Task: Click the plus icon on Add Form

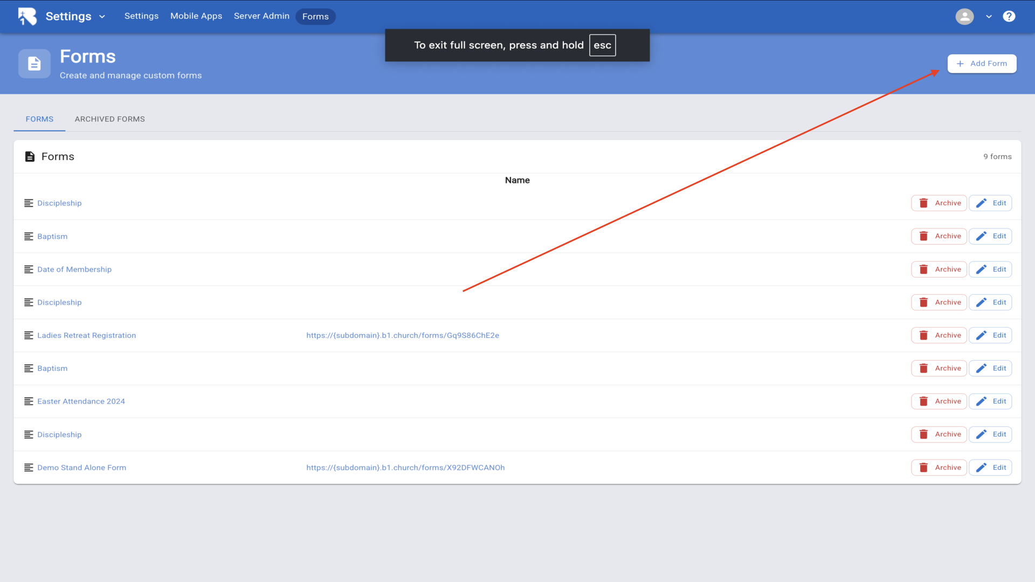Action: coord(960,64)
